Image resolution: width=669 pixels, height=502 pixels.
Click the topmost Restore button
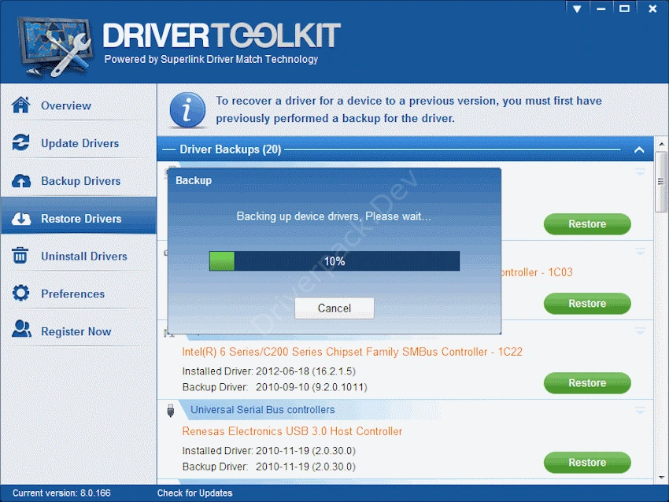tap(587, 224)
